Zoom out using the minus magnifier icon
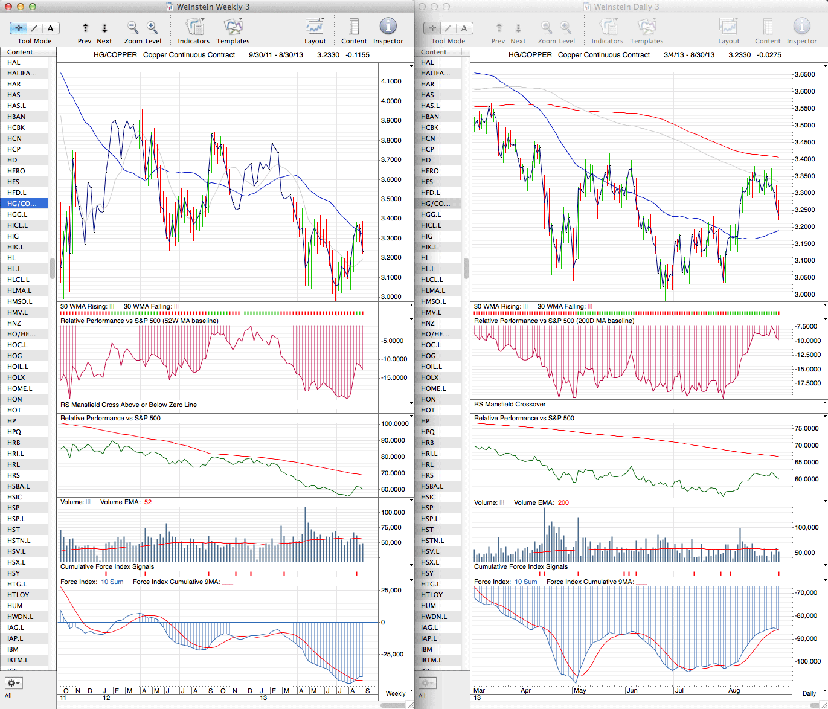The width and height of the screenshot is (828, 709). click(133, 28)
